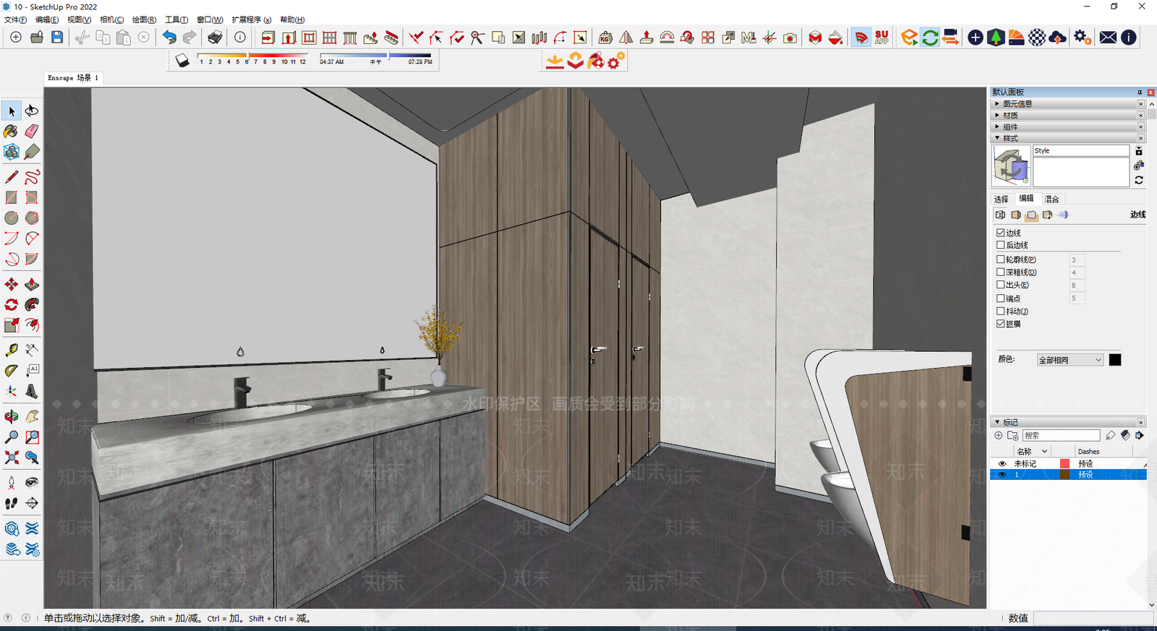This screenshot has height=631, width=1157.
Task: Select the Orbit camera tool
Action: 12,416
